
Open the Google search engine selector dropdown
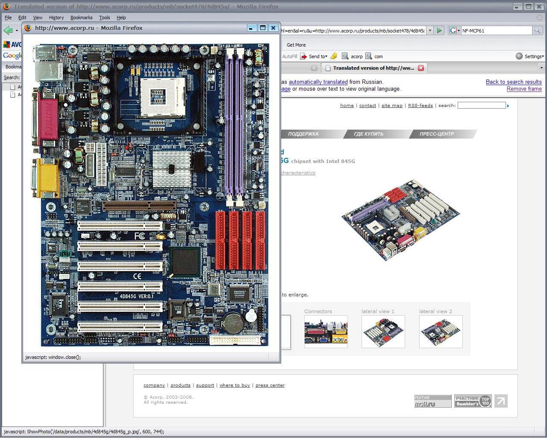[x=454, y=30]
